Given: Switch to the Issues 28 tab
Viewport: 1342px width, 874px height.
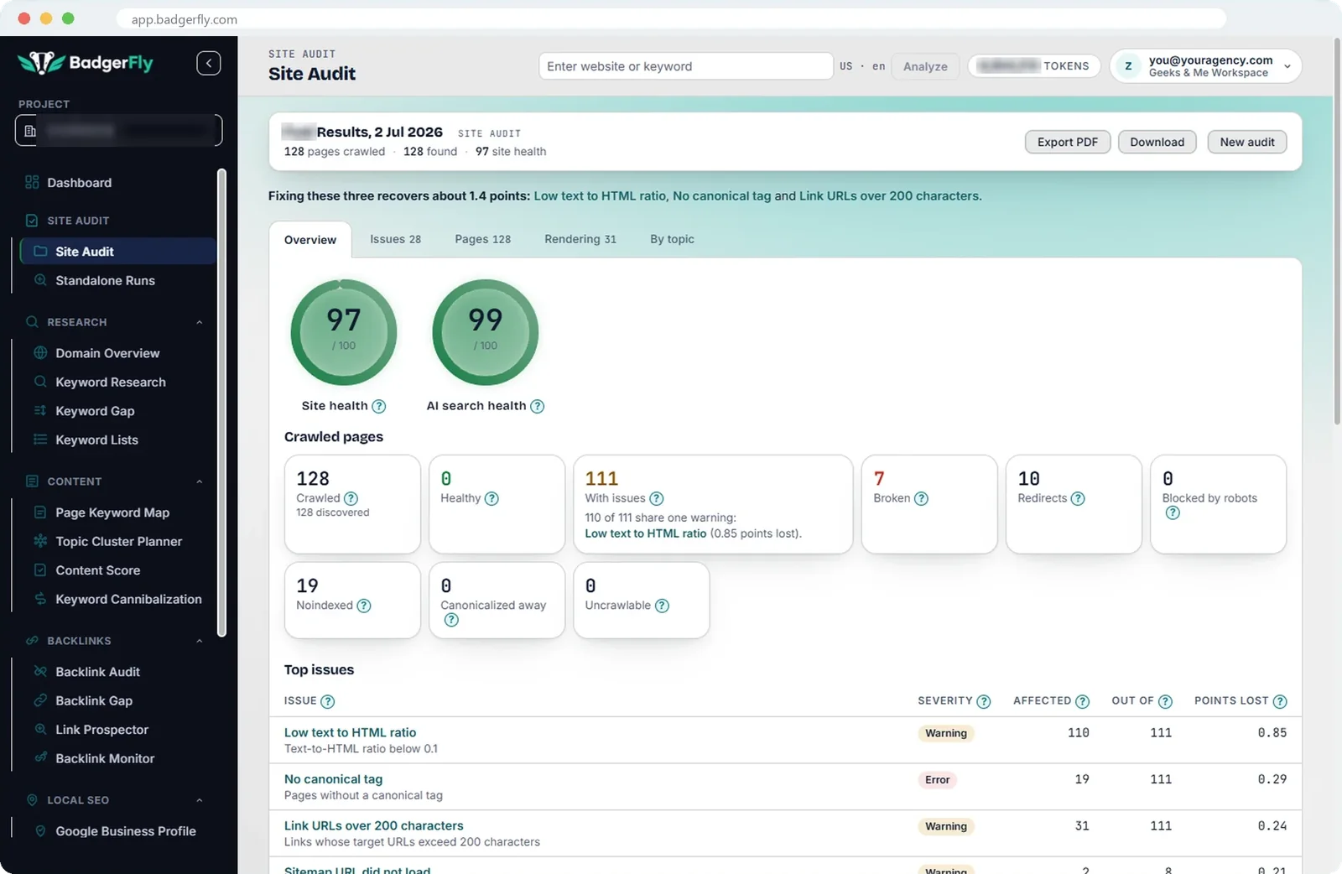Looking at the screenshot, I should tap(396, 239).
